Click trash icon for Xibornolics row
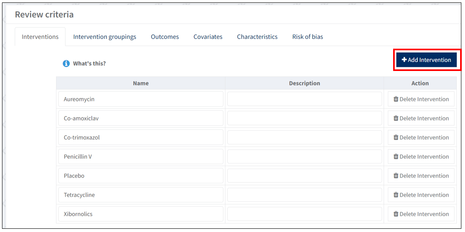465x232 pixels. 396,214
